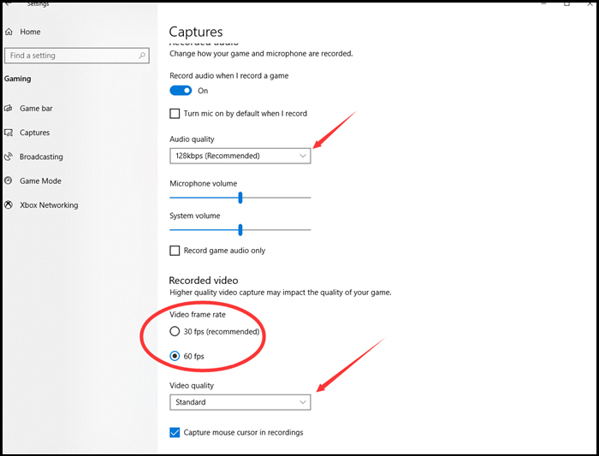Enable Turn mic on by default checkbox

click(175, 114)
